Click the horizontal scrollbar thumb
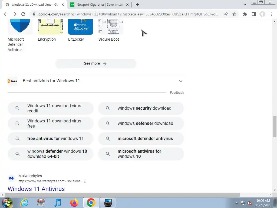 pos(122,195)
